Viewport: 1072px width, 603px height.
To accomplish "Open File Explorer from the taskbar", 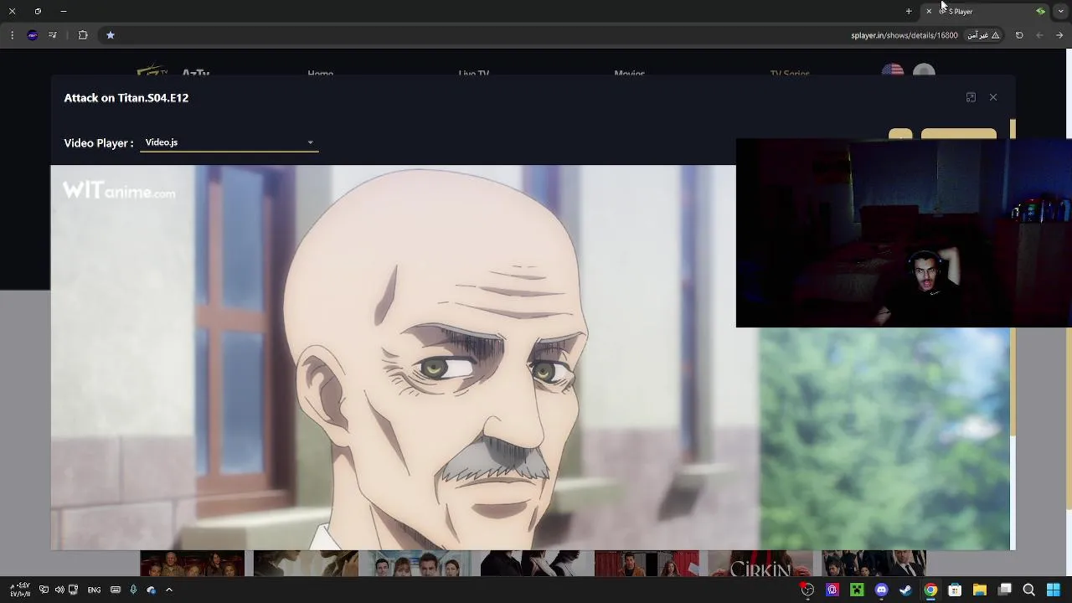I will click(x=979, y=590).
